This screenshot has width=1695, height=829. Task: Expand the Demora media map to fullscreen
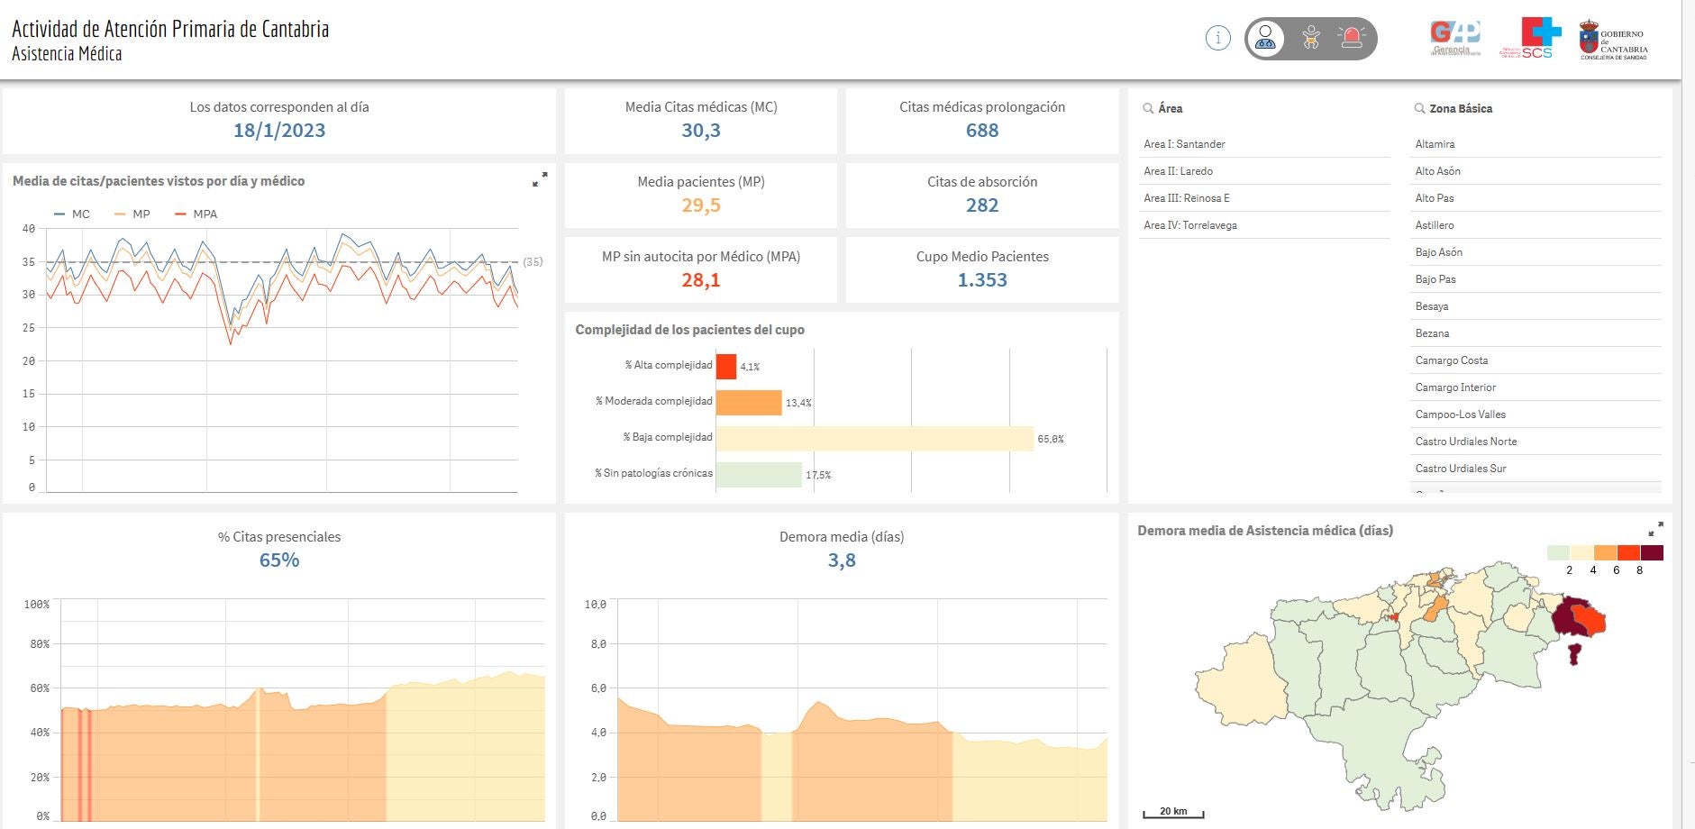pos(1655,529)
